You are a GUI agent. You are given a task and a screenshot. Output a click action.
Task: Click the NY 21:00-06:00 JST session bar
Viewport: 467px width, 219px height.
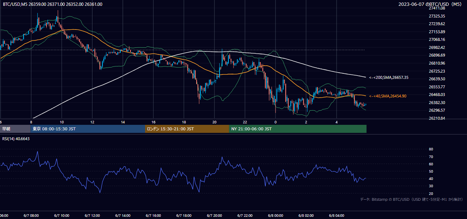298,129
